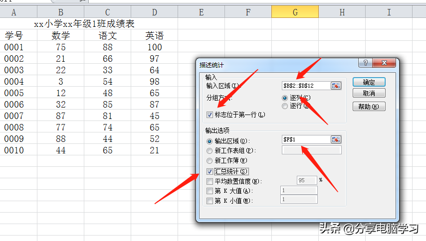Click the 取消 button
Image resolution: width=426 pixels, height=241 pixels.
[x=369, y=93]
